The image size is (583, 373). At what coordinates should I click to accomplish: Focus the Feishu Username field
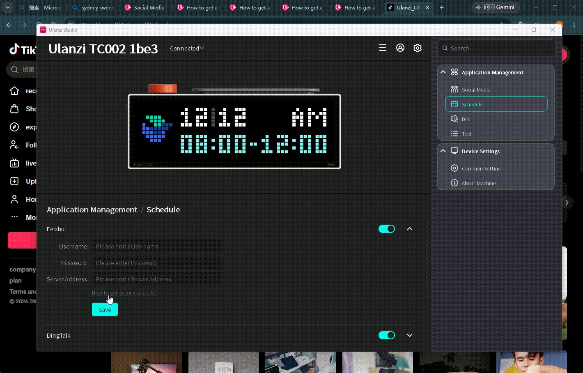[x=157, y=246]
